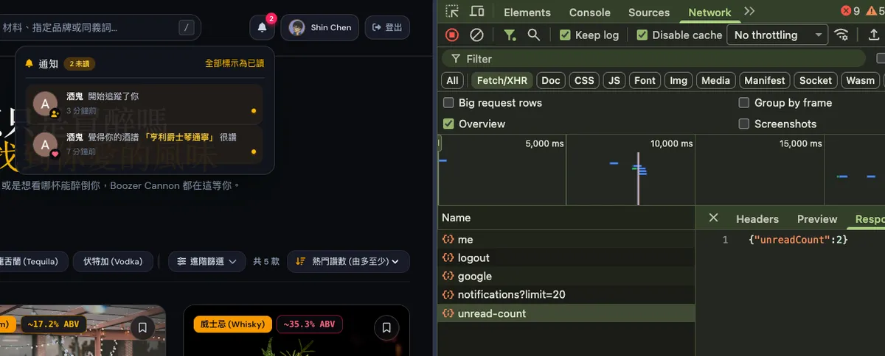
Task: Toggle the device toolbar icon
Action: click(x=477, y=11)
